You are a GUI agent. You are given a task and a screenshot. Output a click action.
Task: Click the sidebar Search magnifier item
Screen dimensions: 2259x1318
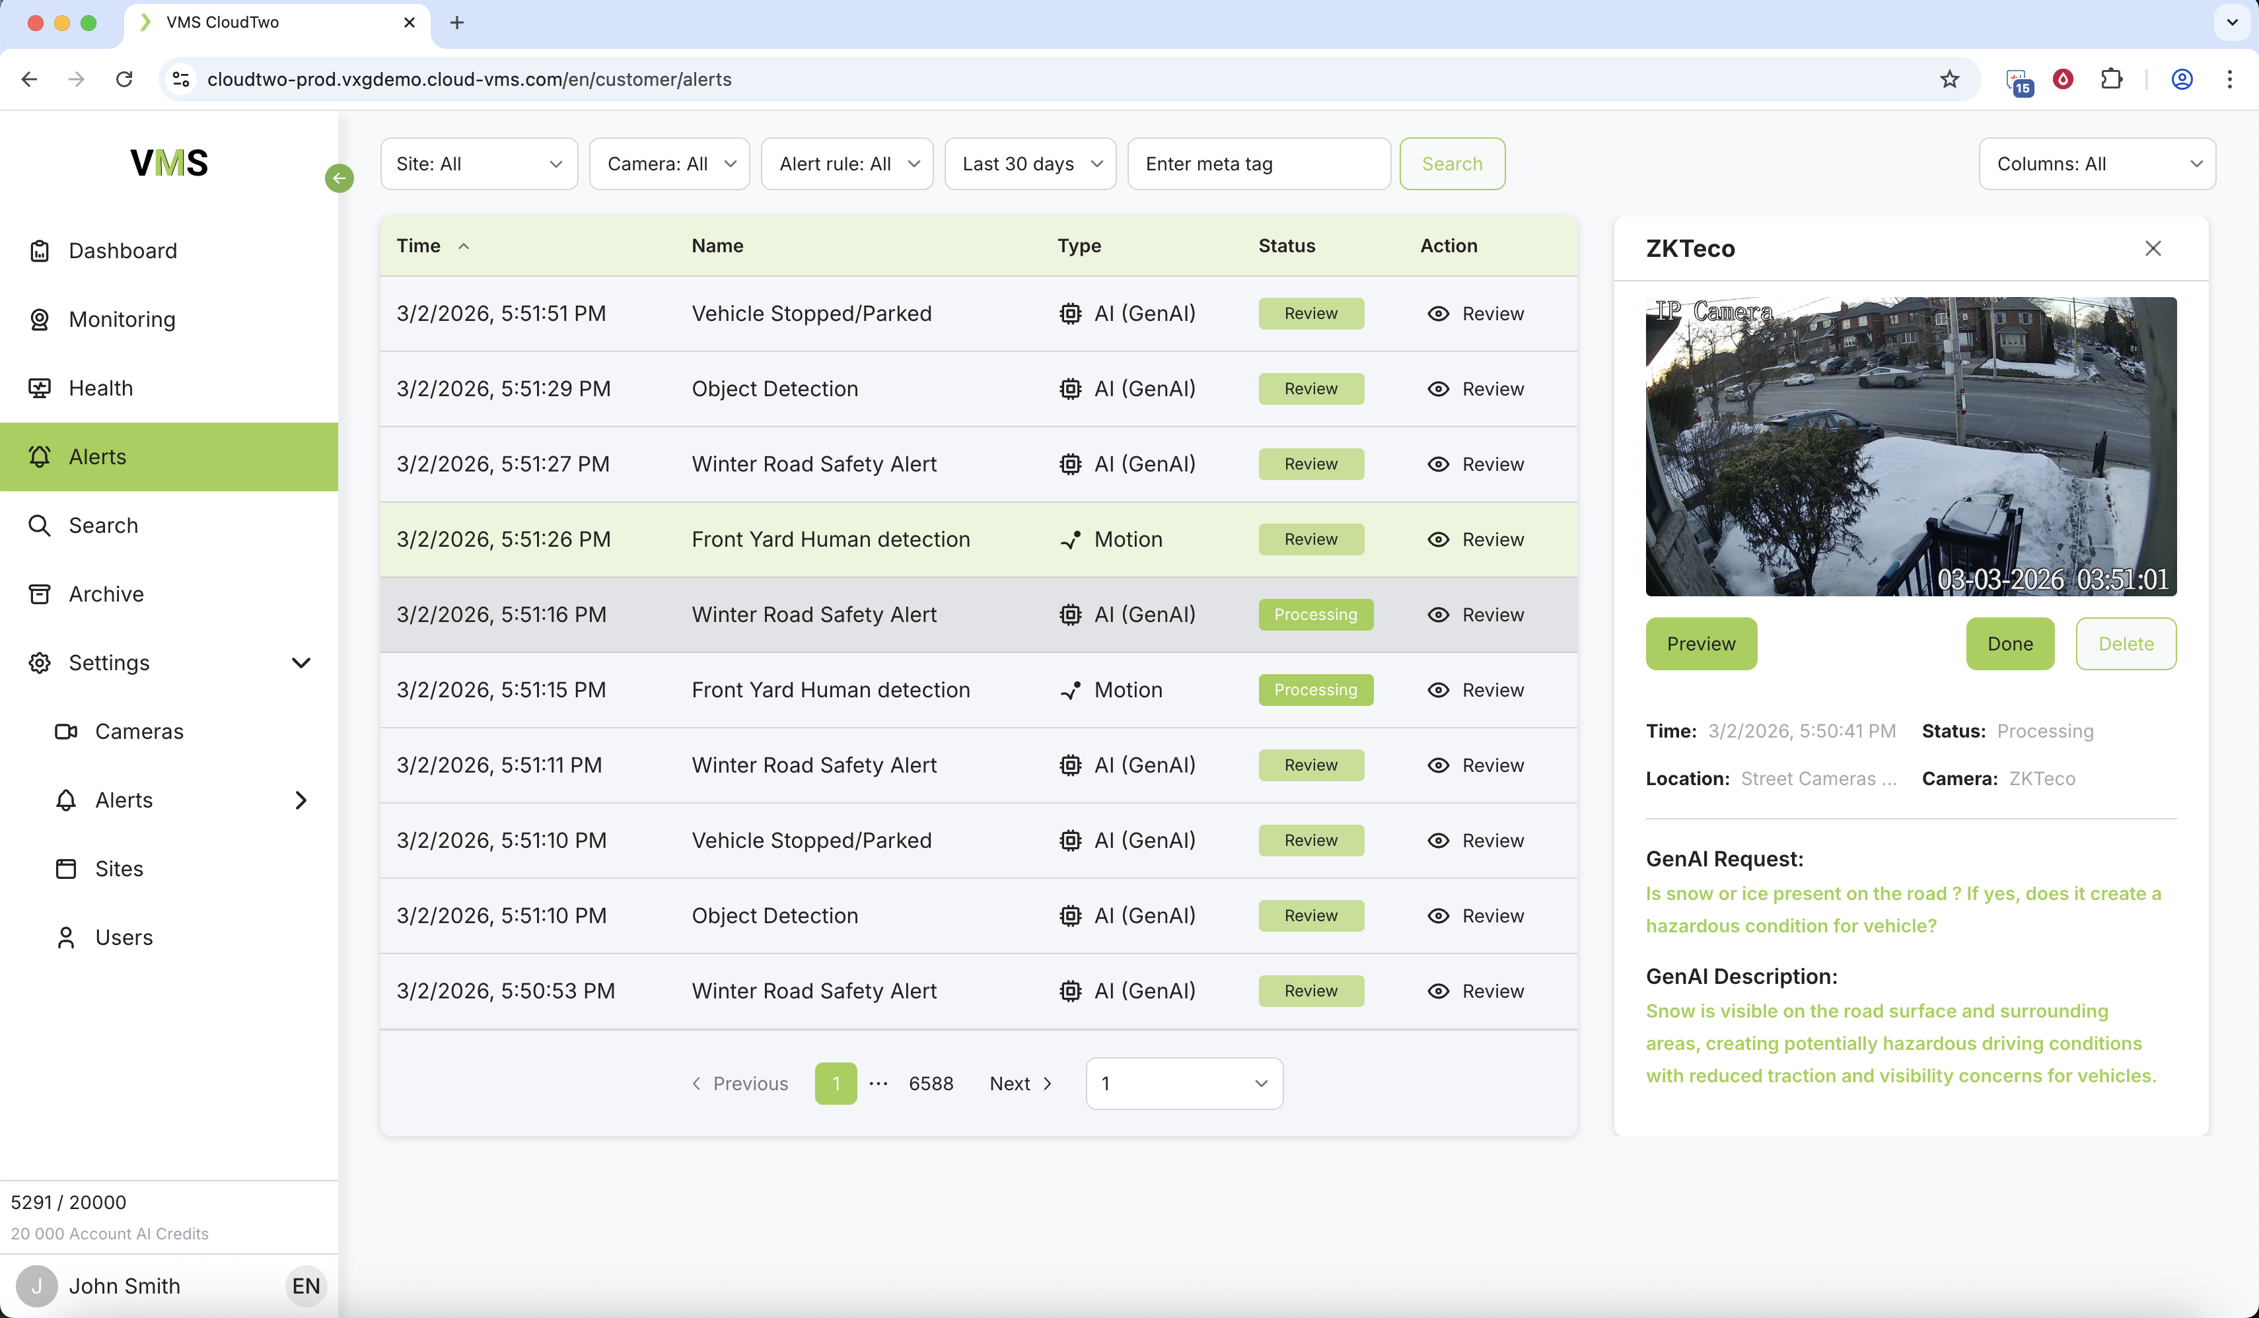click(x=40, y=525)
